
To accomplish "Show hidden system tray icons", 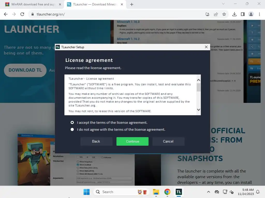I will click(209, 192).
